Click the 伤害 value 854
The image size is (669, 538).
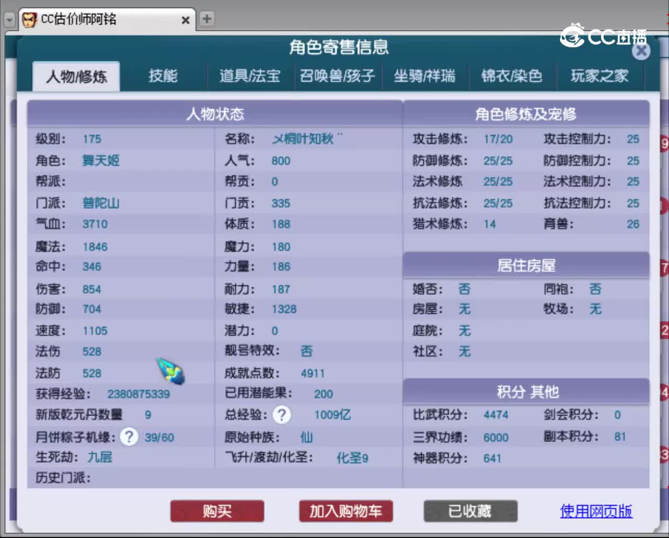click(x=92, y=289)
